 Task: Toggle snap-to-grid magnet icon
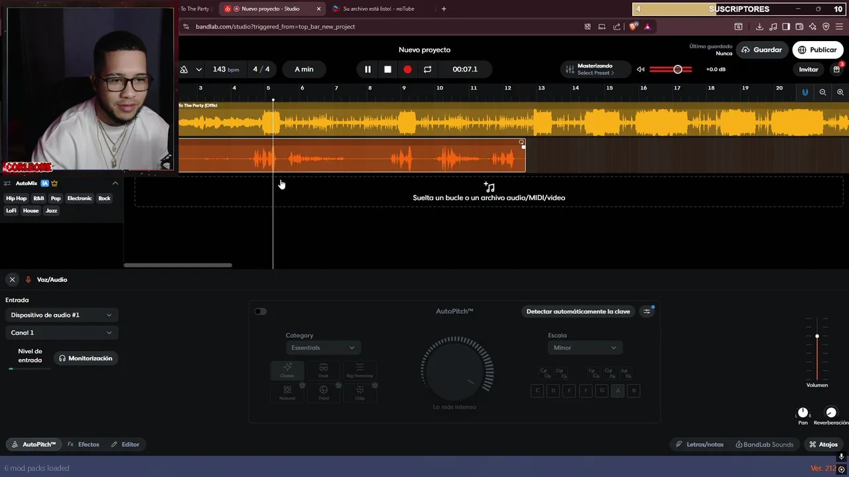(805, 92)
